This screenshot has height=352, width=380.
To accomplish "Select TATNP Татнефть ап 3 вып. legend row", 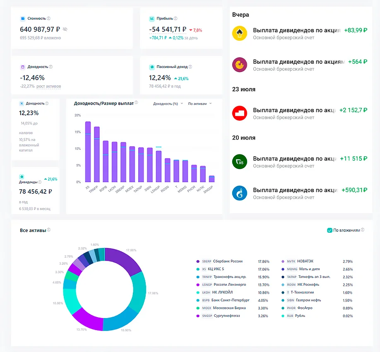I will click(x=317, y=277).
